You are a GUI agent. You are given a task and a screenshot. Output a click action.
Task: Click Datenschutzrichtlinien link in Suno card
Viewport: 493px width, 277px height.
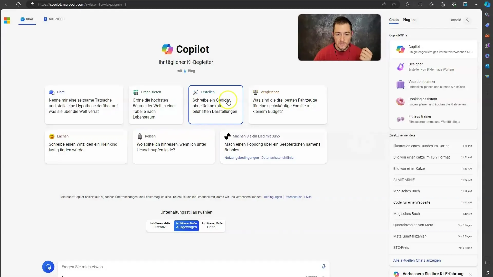(278, 158)
